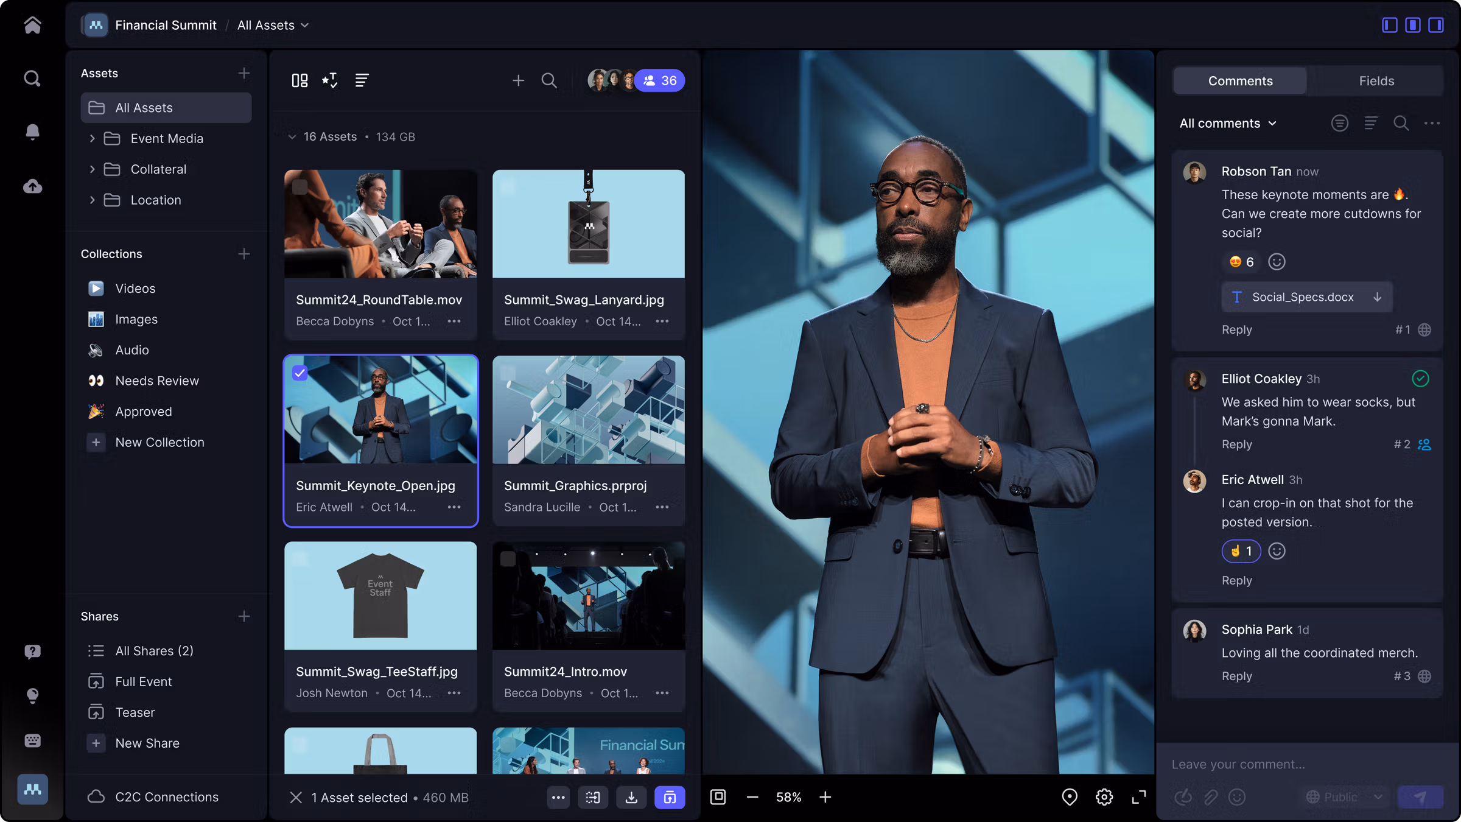Open the All comments filter dropdown
This screenshot has height=822, width=1461.
click(1228, 124)
